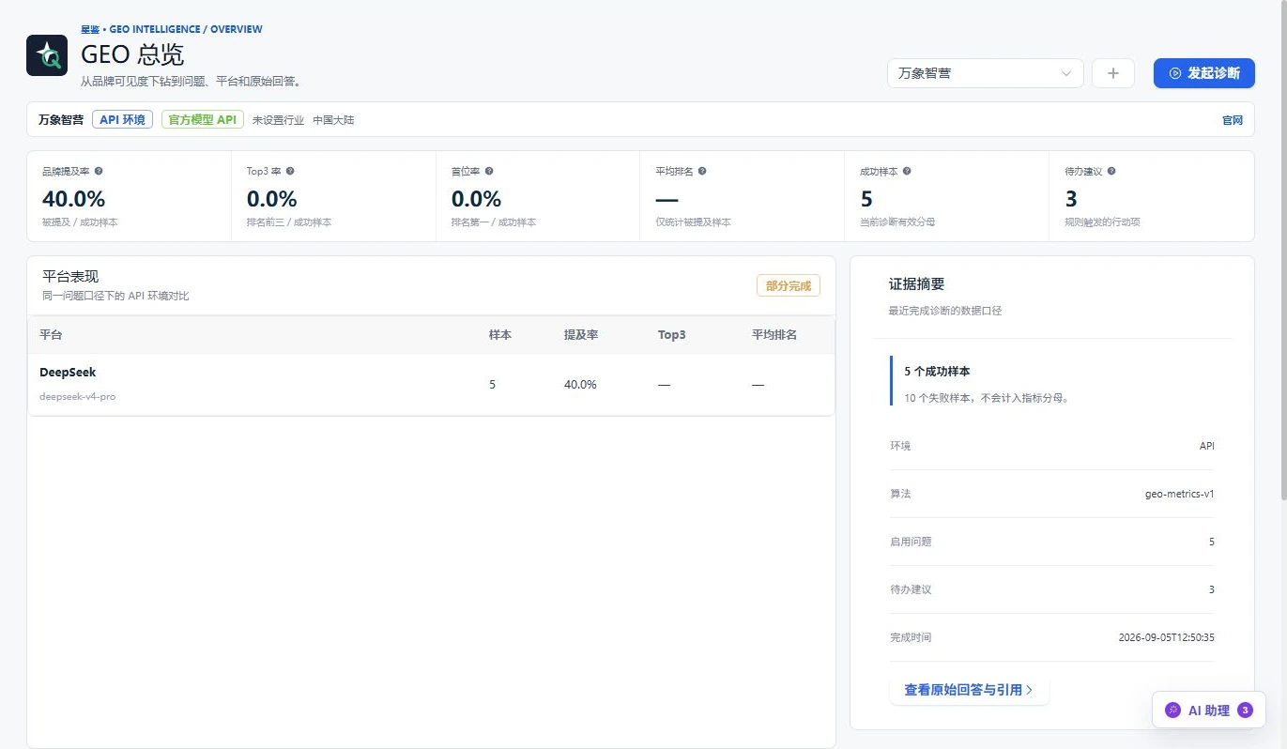Click the star logo app icon

[x=47, y=55]
